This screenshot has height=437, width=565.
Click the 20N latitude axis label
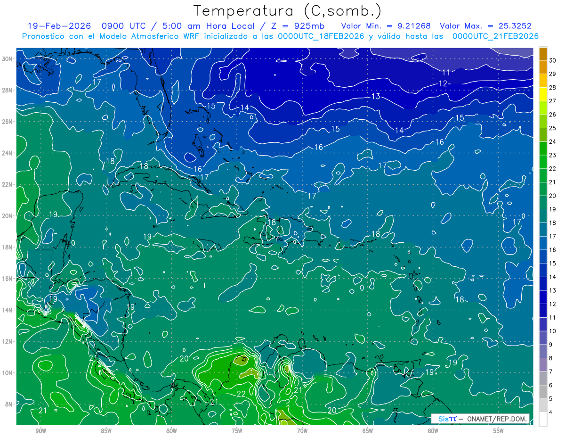(8, 216)
